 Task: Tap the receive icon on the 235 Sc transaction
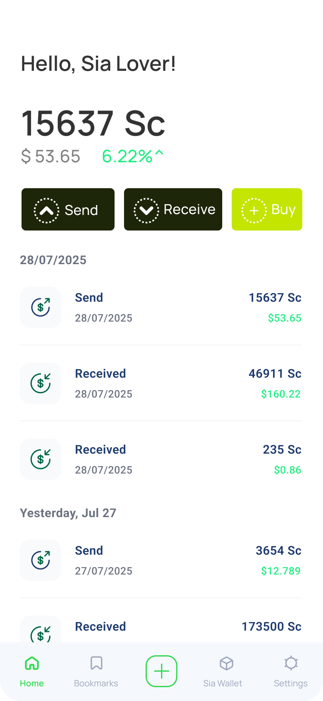tap(40, 459)
